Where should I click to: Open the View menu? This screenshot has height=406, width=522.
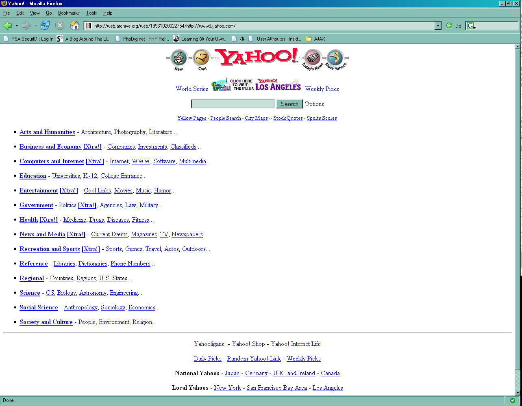pyautogui.click(x=35, y=13)
